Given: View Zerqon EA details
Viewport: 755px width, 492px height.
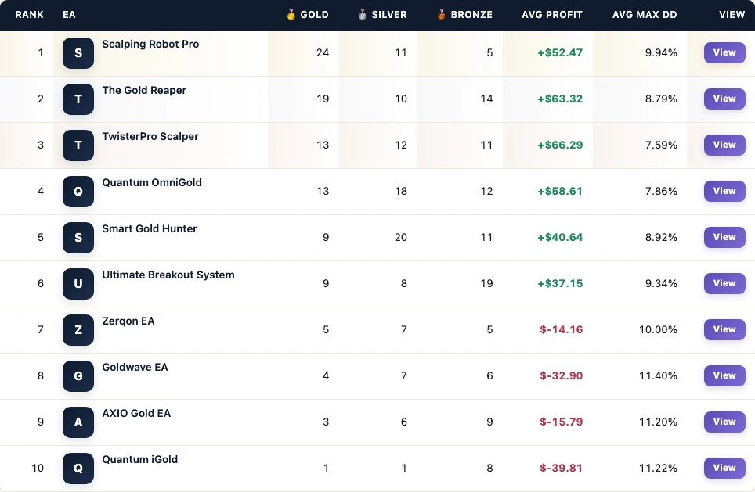Looking at the screenshot, I should point(724,329).
